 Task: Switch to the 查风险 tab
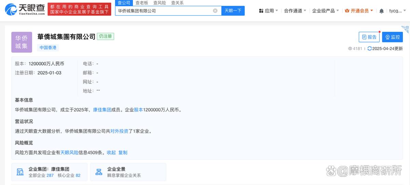[x=160, y=3]
